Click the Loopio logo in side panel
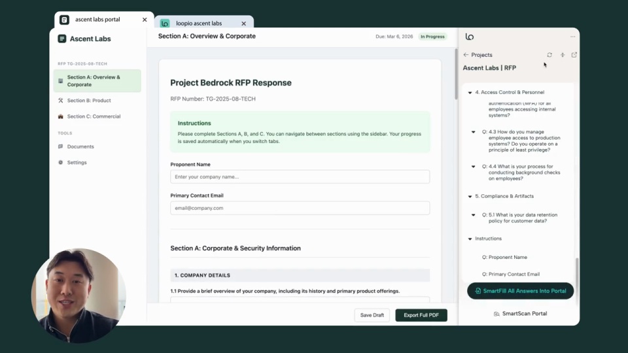Screen dimensions: 628x353 click(x=470, y=37)
